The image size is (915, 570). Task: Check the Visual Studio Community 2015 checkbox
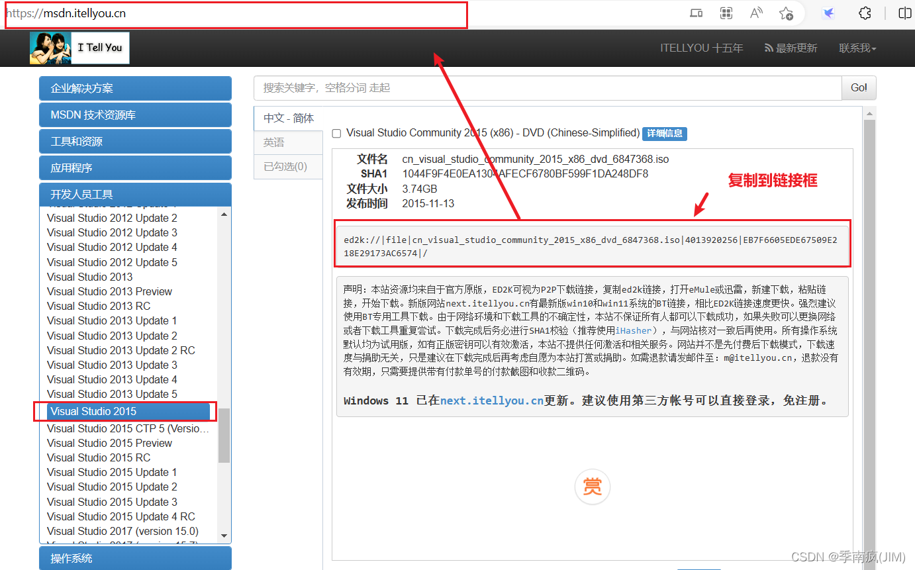(x=336, y=134)
